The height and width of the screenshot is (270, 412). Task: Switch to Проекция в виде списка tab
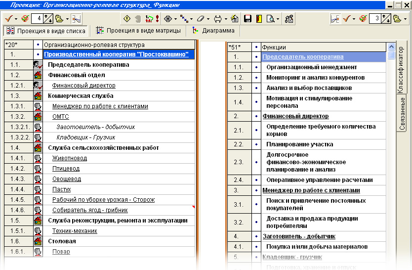(46, 31)
